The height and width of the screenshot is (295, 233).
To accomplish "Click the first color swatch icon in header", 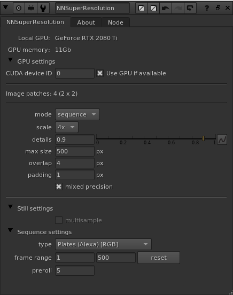I will (x=141, y=8).
